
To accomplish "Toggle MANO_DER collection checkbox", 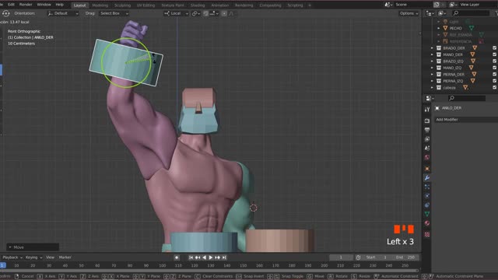I will (x=495, y=54).
